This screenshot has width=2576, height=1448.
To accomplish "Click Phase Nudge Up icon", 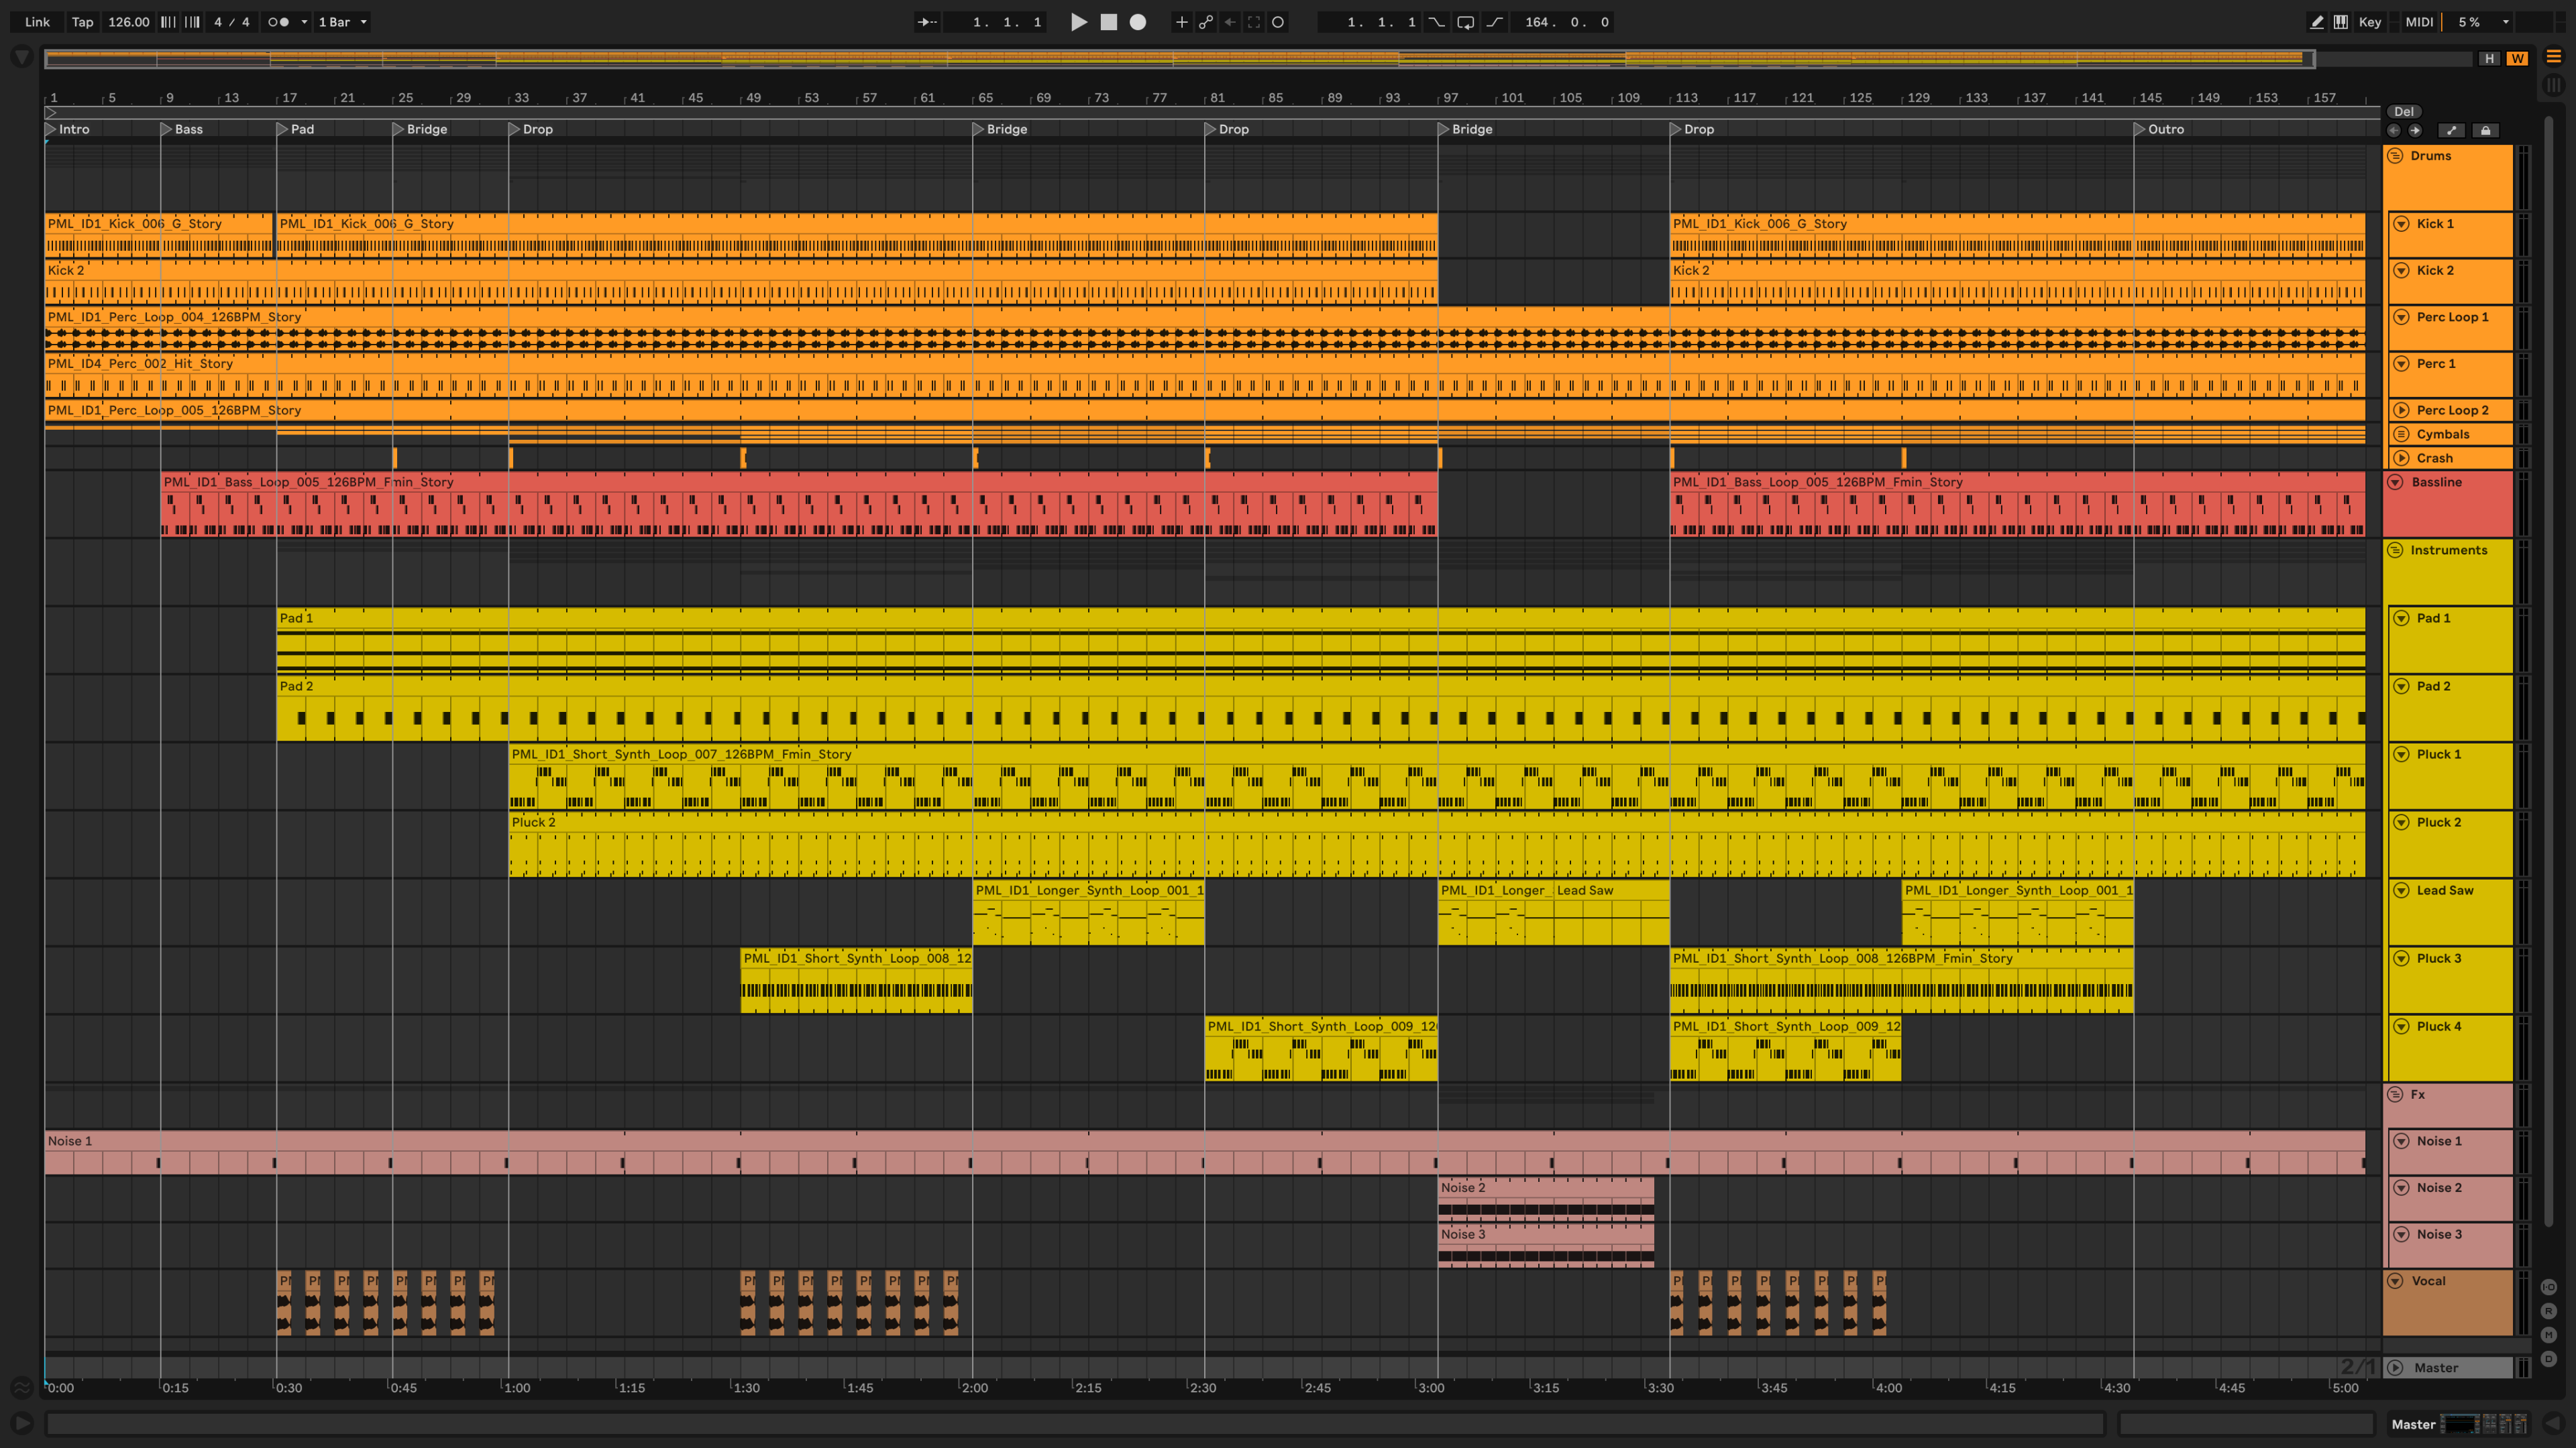I will (192, 22).
